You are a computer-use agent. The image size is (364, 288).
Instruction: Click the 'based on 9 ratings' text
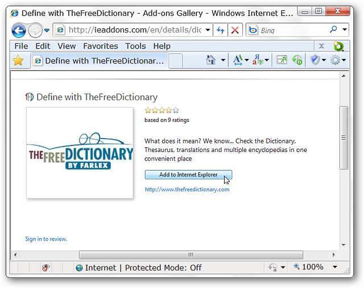167,120
